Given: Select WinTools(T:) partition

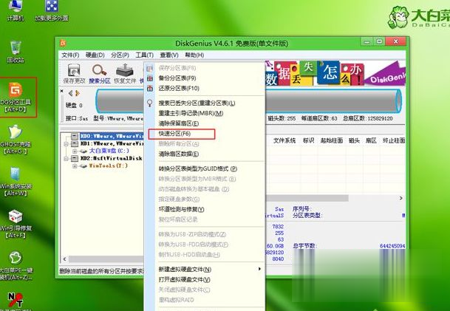Looking at the screenshot, I should point(108,165).
